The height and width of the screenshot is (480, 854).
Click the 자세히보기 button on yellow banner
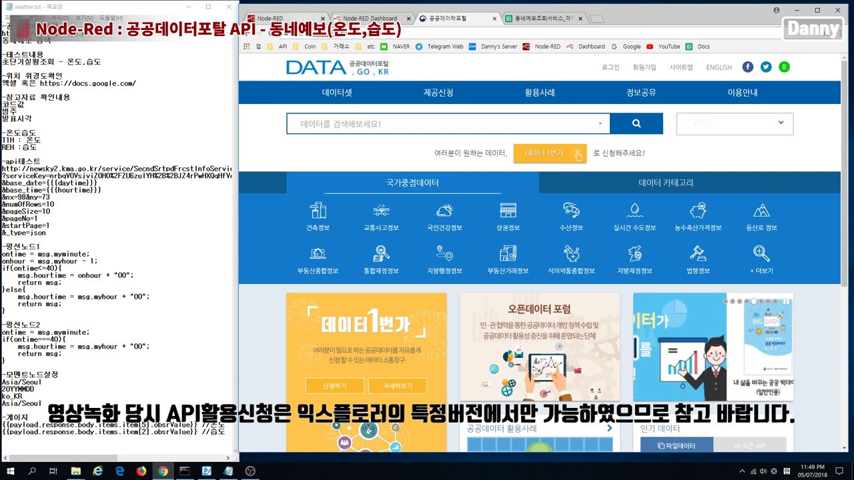pyautogui.click(x=397, y=386)
